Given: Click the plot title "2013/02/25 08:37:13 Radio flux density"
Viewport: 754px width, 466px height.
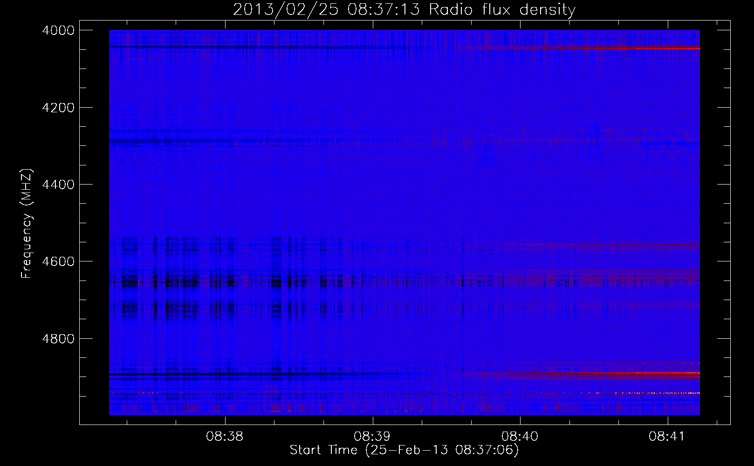Looking at the screenshot, I should click(x=404, y=9).
